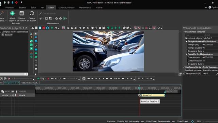Select the ellipse shape tool
The width and height of the screenshot is (218, 123).
coord(36,53)
